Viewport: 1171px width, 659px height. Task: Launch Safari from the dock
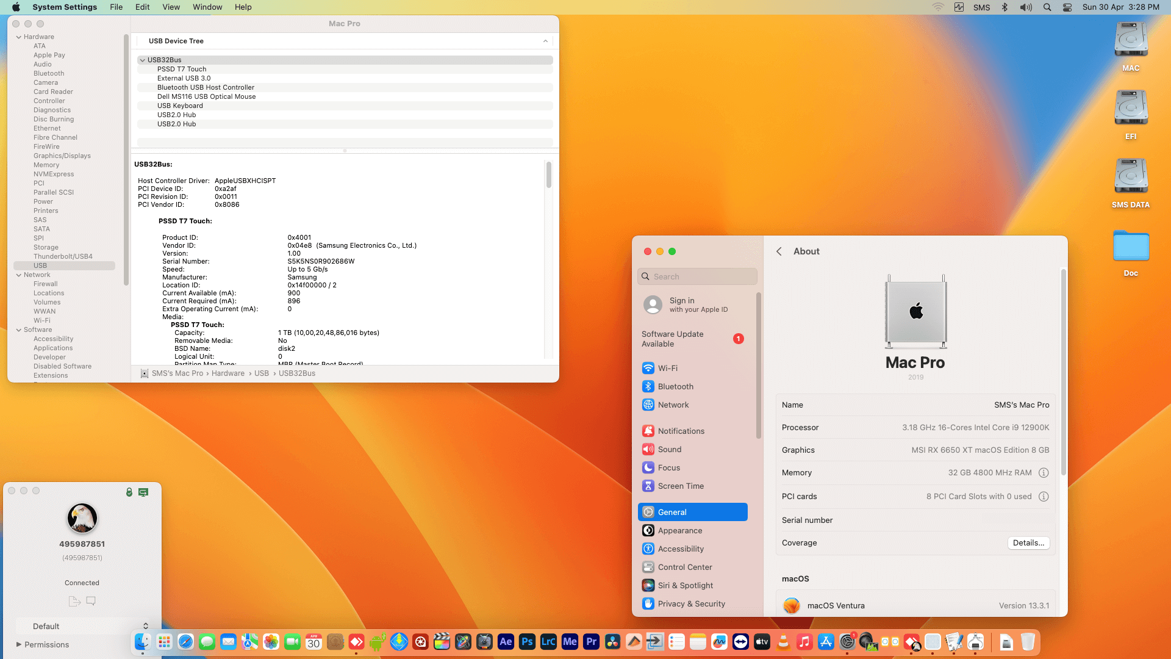(x=185, y=642)
